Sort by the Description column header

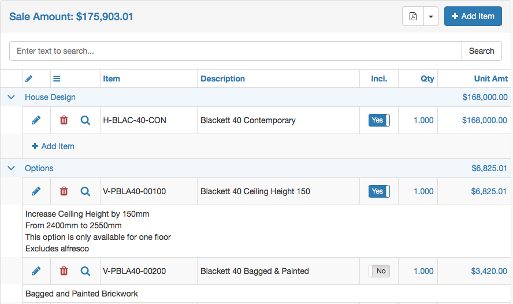pos(222,79)
